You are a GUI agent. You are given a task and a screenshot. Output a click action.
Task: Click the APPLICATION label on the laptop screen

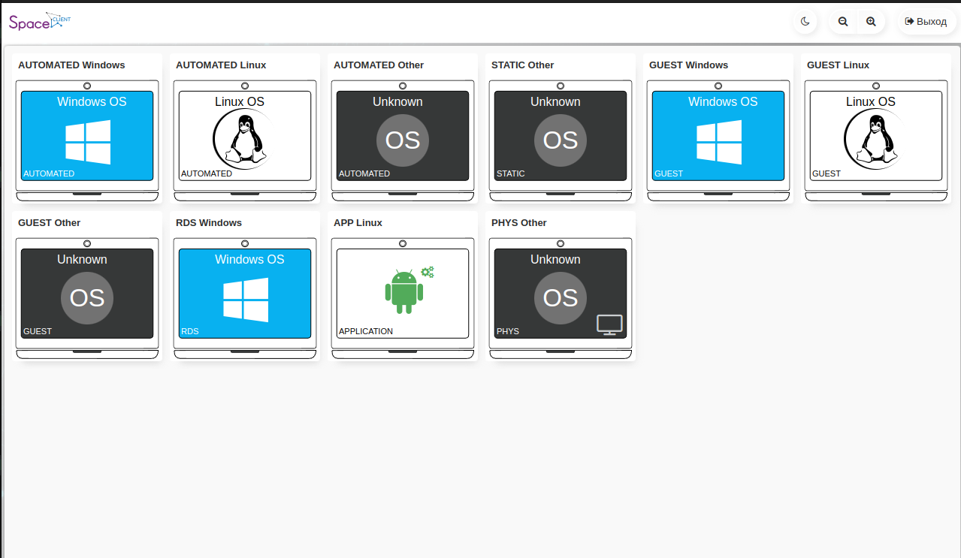366,331
